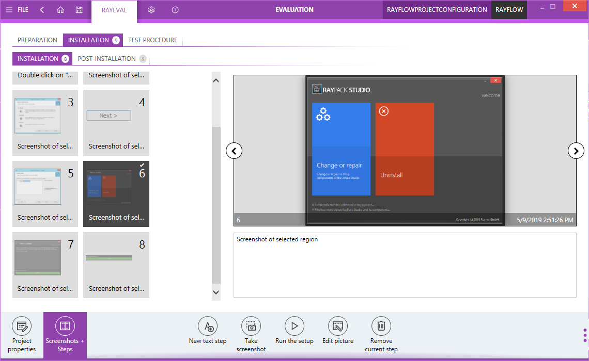Open the info icon in title bar

pyautogui.click(x=175, y=10)
